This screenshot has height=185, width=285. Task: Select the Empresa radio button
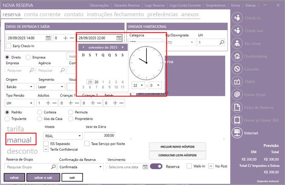pyautogui.click(x=28, y=57)
